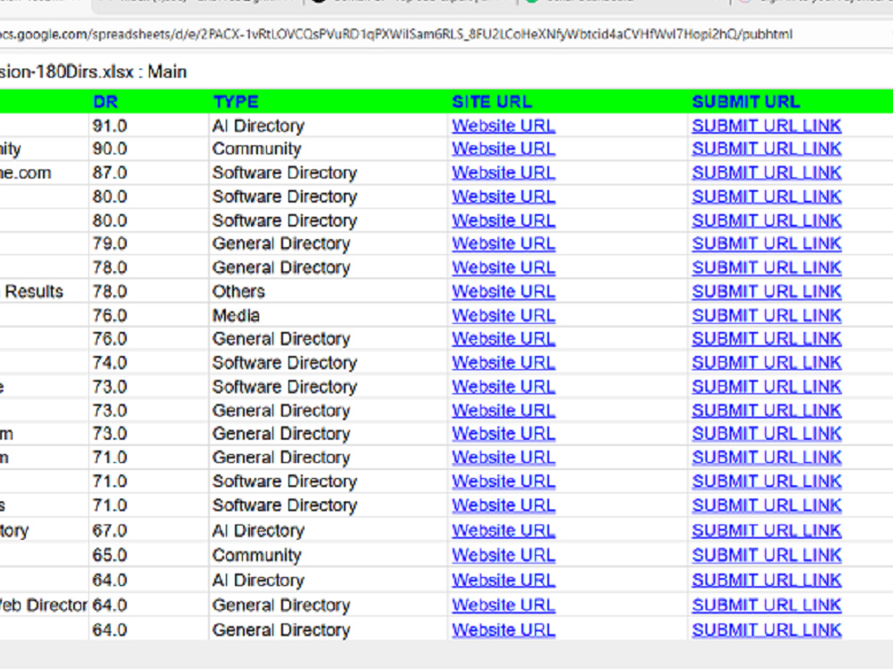
Task: Select the 87.0 DR cell
Action: point(149,172)
